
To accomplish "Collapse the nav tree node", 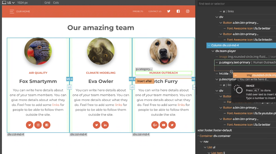I will click(x=201, y=141).
